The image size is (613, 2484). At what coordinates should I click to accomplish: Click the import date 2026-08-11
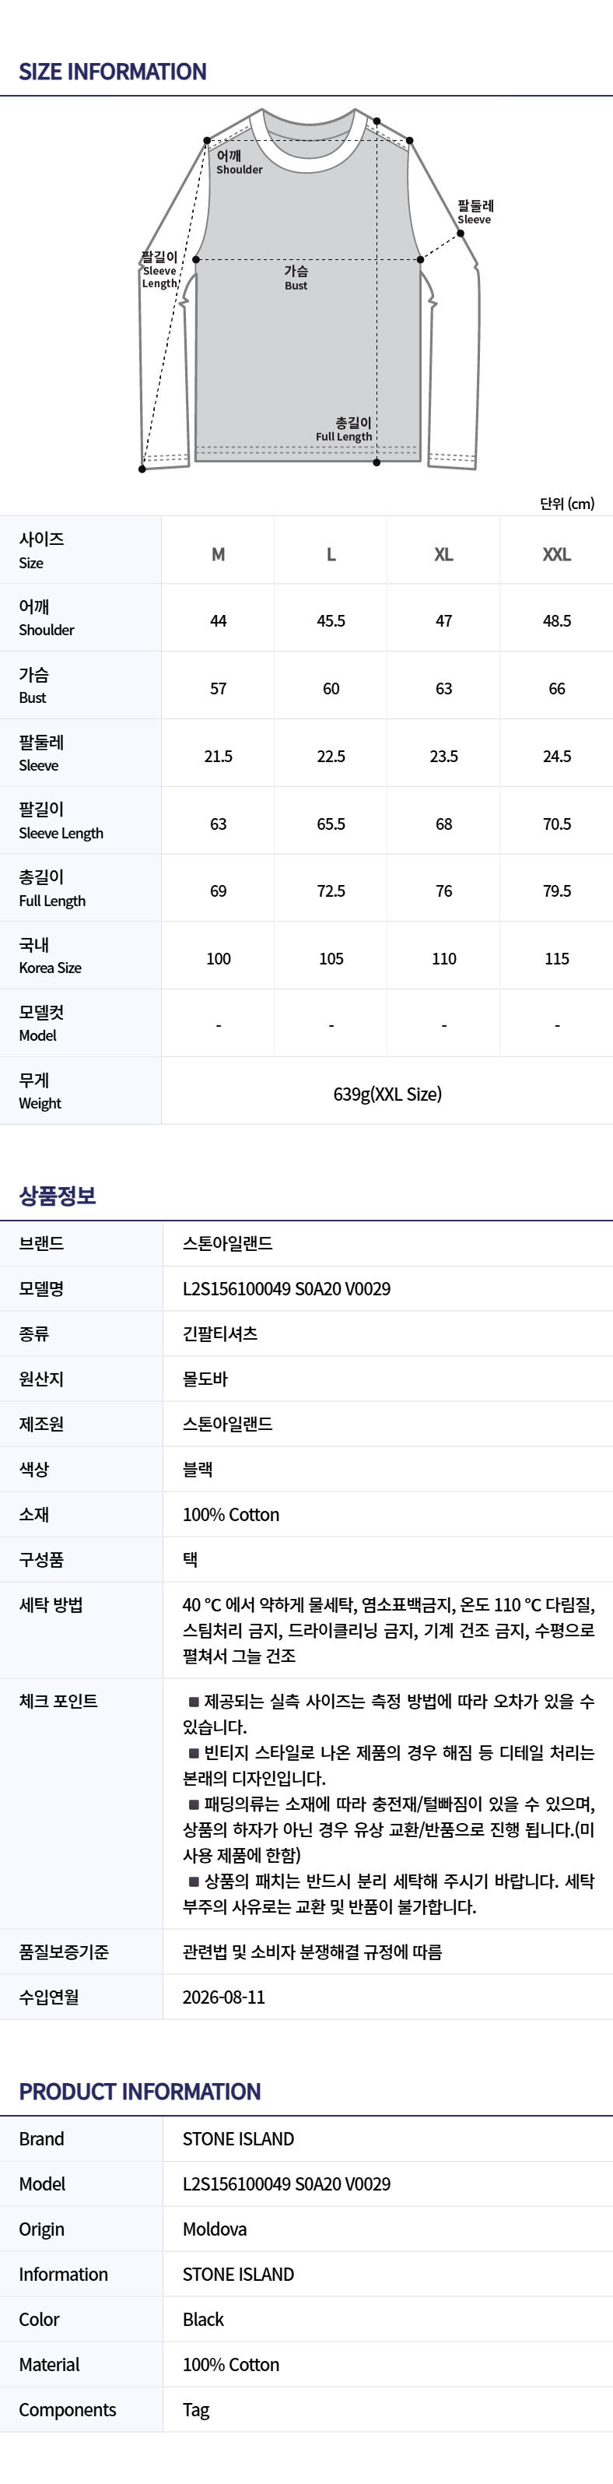coord(223,1997)
